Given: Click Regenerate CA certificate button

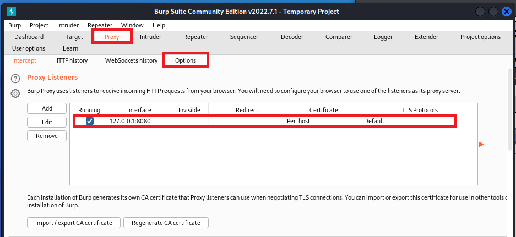Looking at the screenshot, I should point(166,223).
